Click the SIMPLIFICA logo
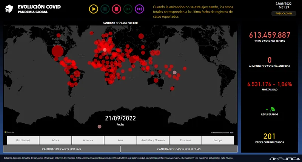The image size is (302, 162). (x=284, y=159)
